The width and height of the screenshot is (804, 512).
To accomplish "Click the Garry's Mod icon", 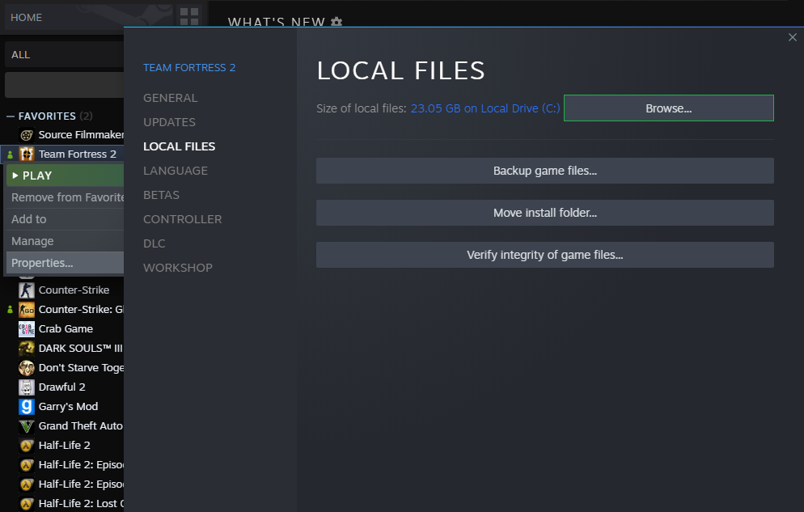I will (x=27, y=407).
